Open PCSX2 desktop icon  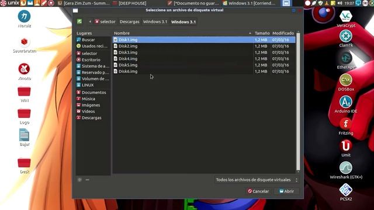click(346, 192)
